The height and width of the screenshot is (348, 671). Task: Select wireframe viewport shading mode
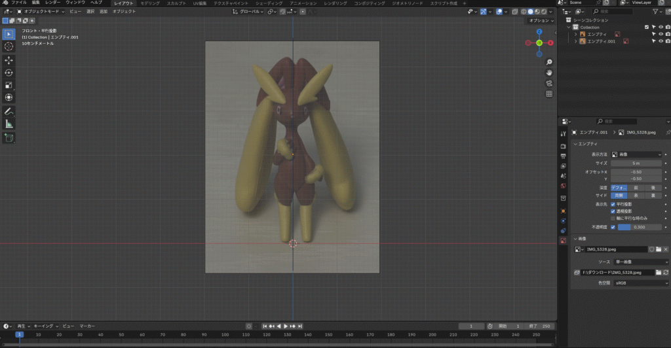coord(524,12)
